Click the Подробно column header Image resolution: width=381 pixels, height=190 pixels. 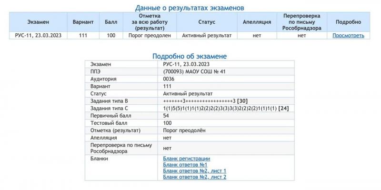point(348,22)
